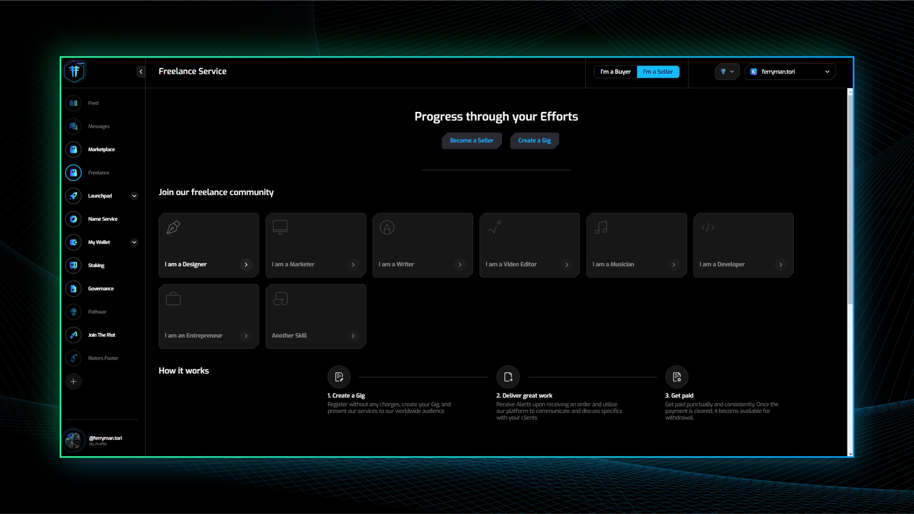
Task: Click the arrow on I am a Marketer
Action: click(x=353, y=265)
